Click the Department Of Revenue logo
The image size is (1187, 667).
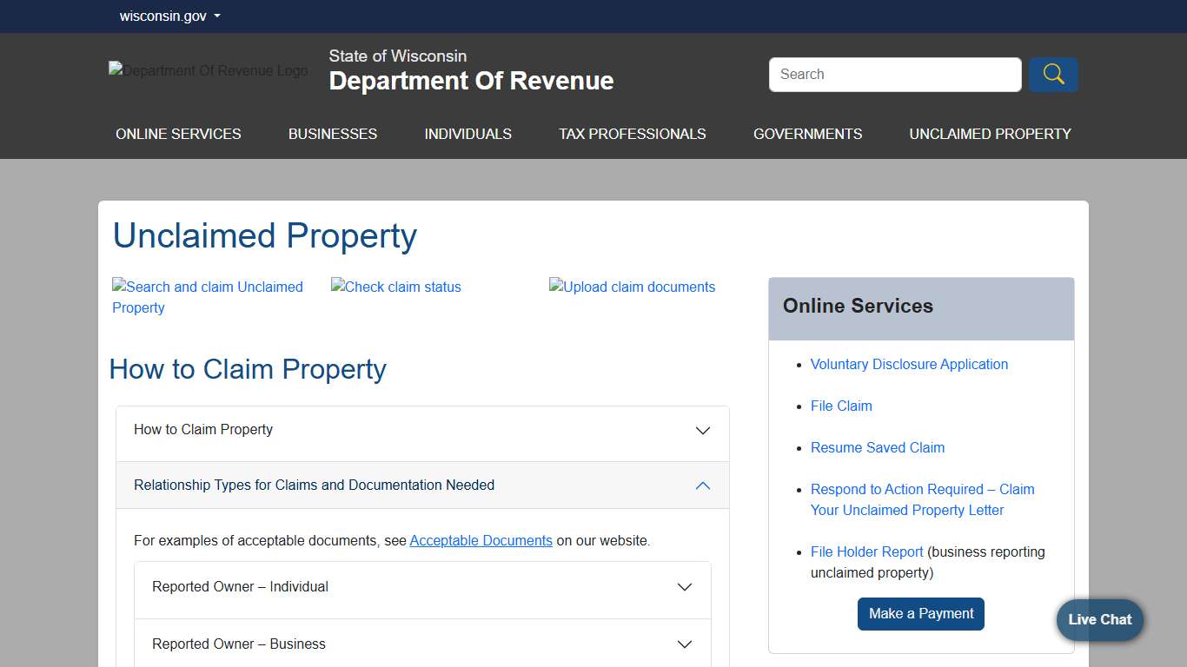coord(208,70)
